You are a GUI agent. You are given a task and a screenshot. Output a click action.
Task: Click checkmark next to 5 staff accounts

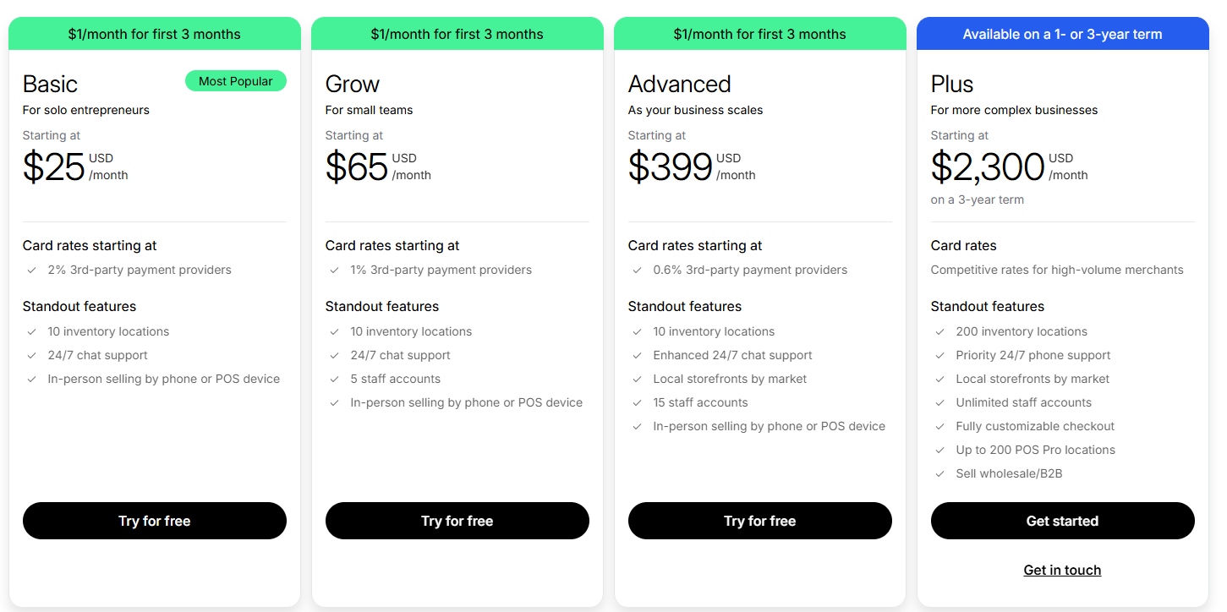pyautogui.click(x=334, y=380)
